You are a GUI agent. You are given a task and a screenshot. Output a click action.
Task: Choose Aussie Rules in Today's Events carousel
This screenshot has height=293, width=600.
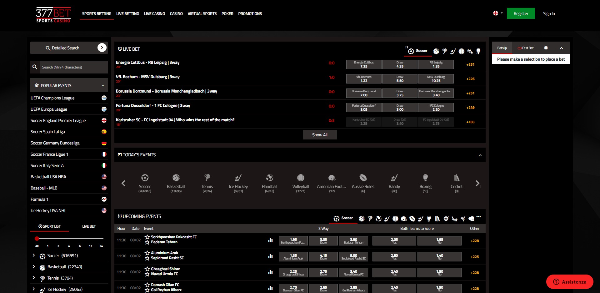coord(363,183)
